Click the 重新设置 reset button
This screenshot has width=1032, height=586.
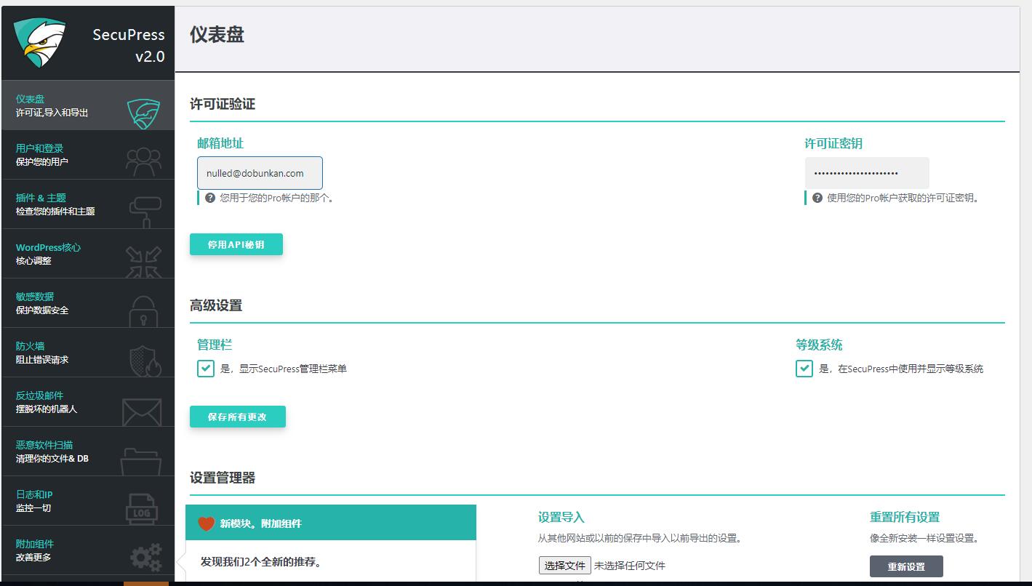coord(906,566)
